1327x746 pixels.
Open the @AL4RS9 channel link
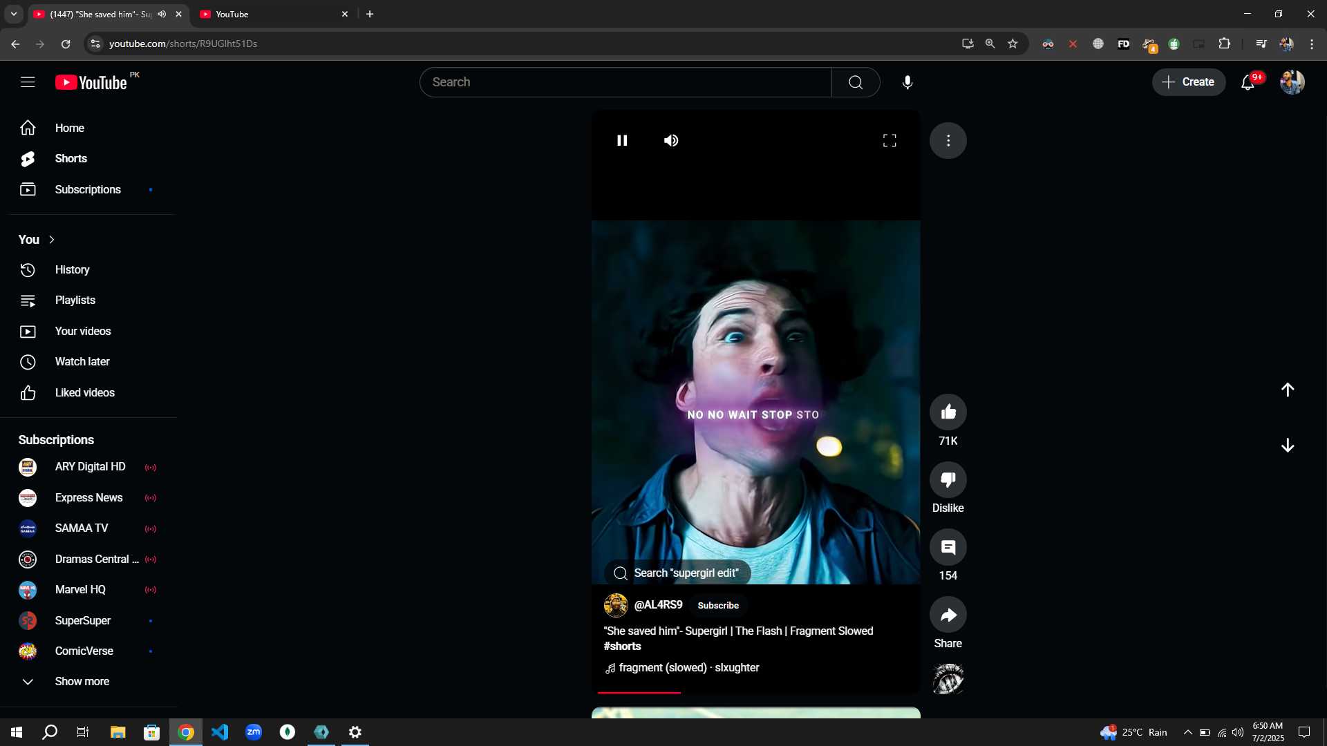[658, 605]
